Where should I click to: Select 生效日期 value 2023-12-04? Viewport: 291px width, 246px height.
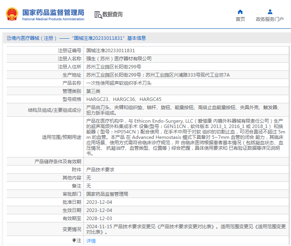coord(99,210)
